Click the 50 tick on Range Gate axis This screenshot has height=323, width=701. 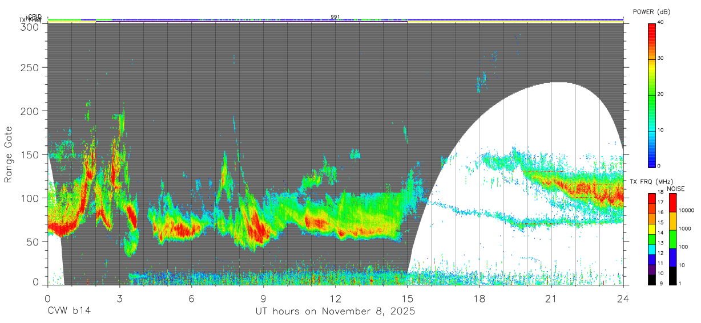(x=33, y=242)
